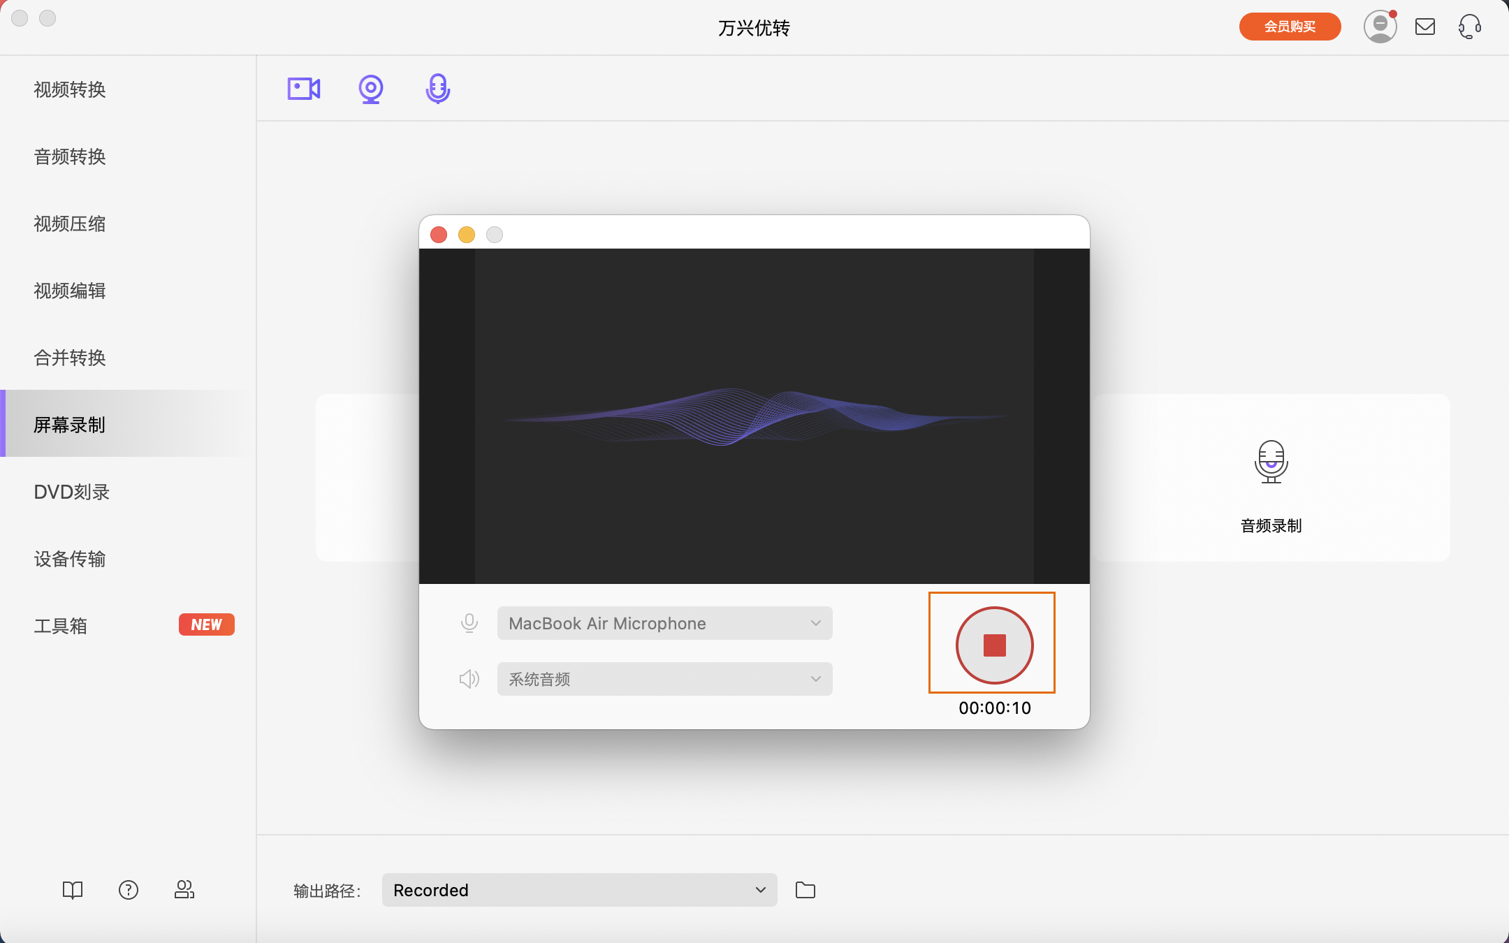Open the screen recorder camera icon

[304, 89]
